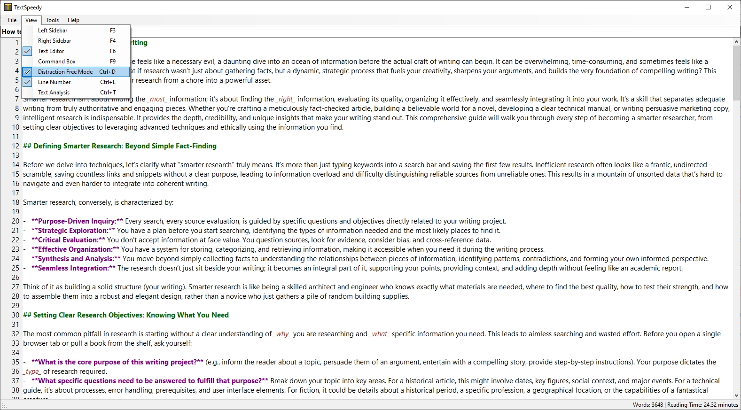
Task: Open Text Analysis from View menu
Action: pyautogui.click(x=76, y=93)
